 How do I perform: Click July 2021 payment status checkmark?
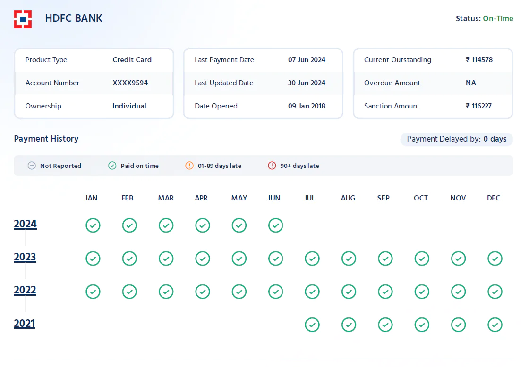coord(312,325)
